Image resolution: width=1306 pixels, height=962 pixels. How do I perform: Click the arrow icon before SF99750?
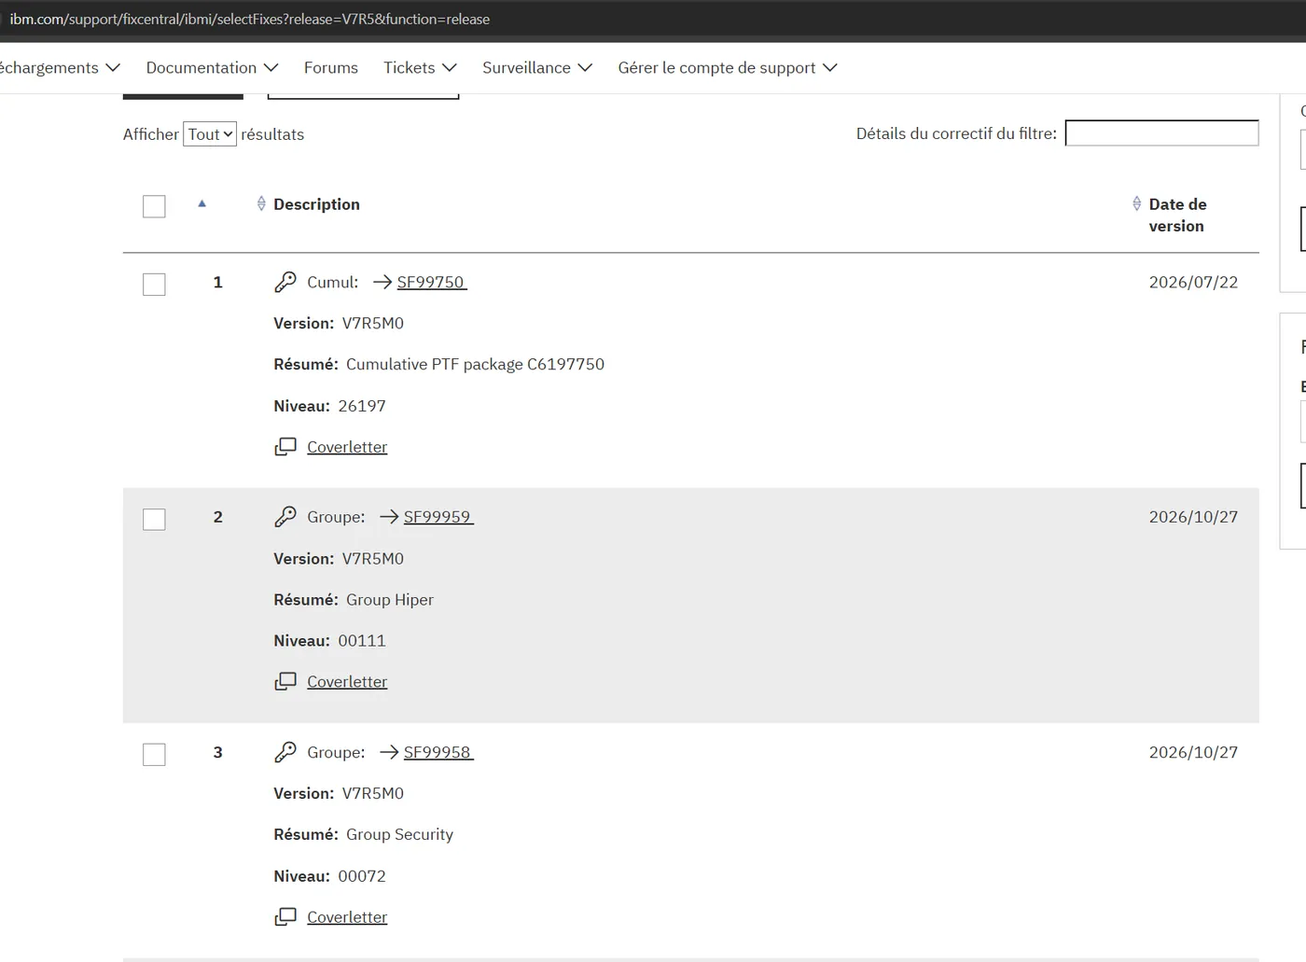(x=382, y=282)
